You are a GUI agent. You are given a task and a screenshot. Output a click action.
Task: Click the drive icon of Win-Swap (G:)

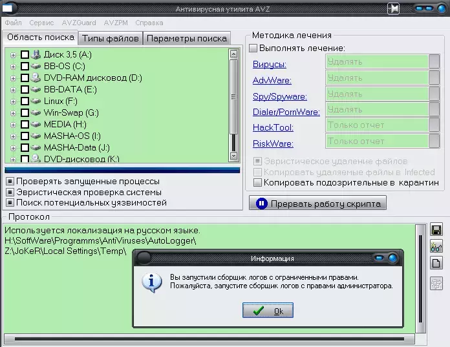click(x=36, y=112)
